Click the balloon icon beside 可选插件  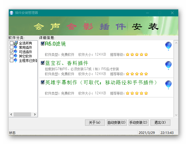pos(16,52)
